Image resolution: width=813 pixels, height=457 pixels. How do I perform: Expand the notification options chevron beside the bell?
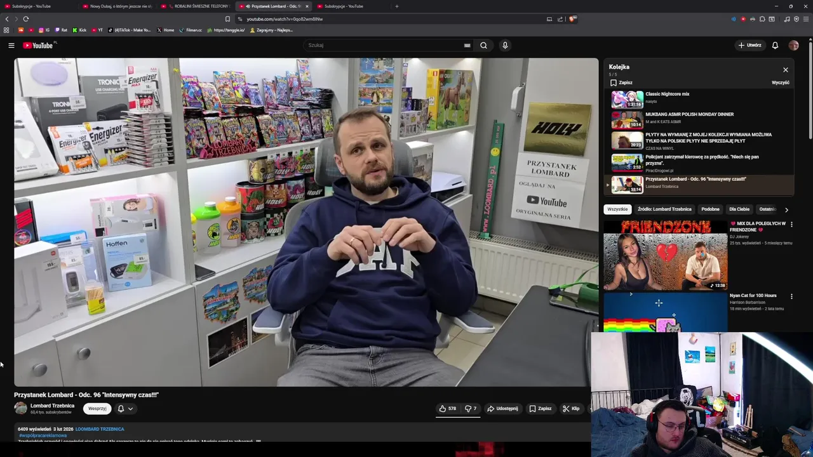point(130,409)
